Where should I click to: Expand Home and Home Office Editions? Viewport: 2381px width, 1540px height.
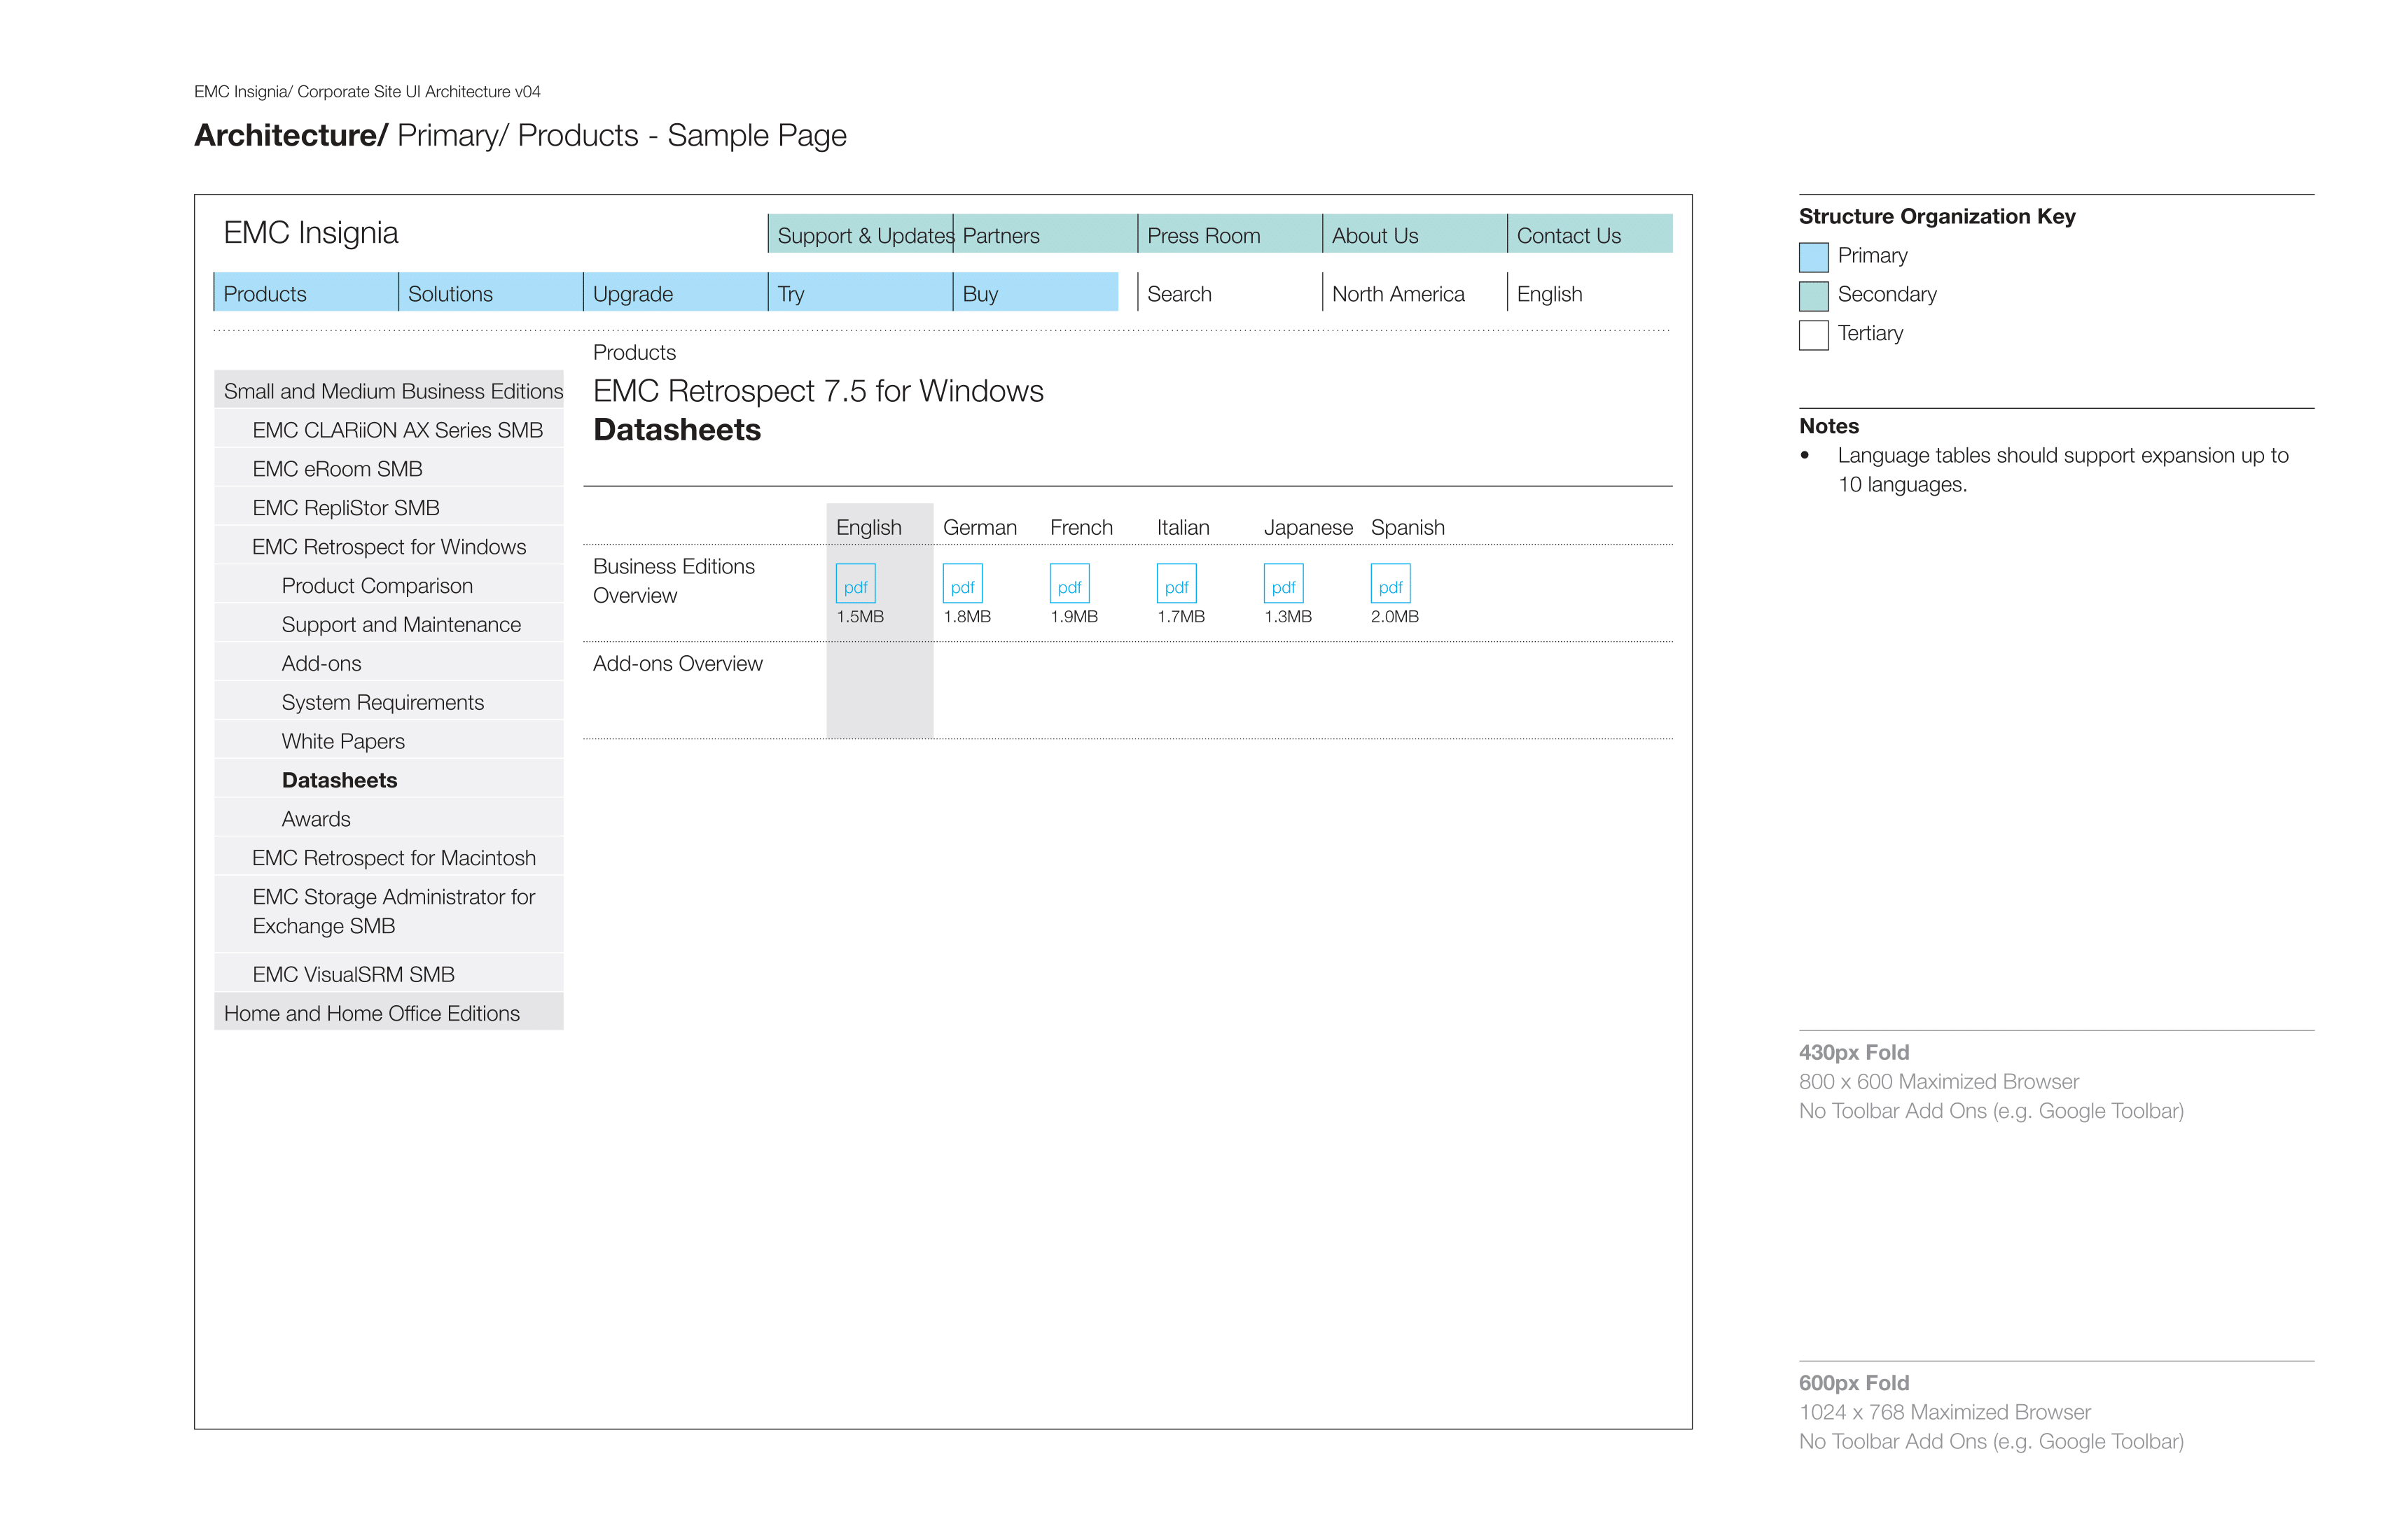click(x=389, y=1012)
